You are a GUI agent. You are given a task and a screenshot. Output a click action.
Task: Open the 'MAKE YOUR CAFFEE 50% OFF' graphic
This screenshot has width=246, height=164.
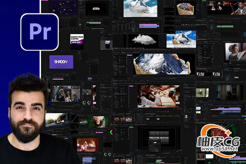[x=77, y=42]
